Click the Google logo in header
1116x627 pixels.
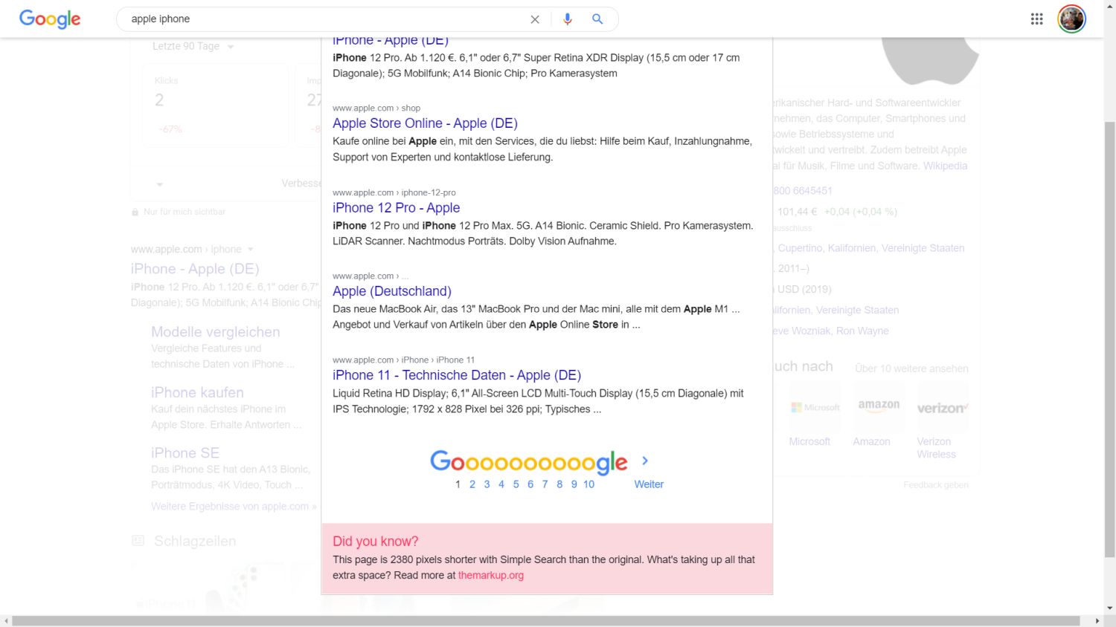(50, 19)
